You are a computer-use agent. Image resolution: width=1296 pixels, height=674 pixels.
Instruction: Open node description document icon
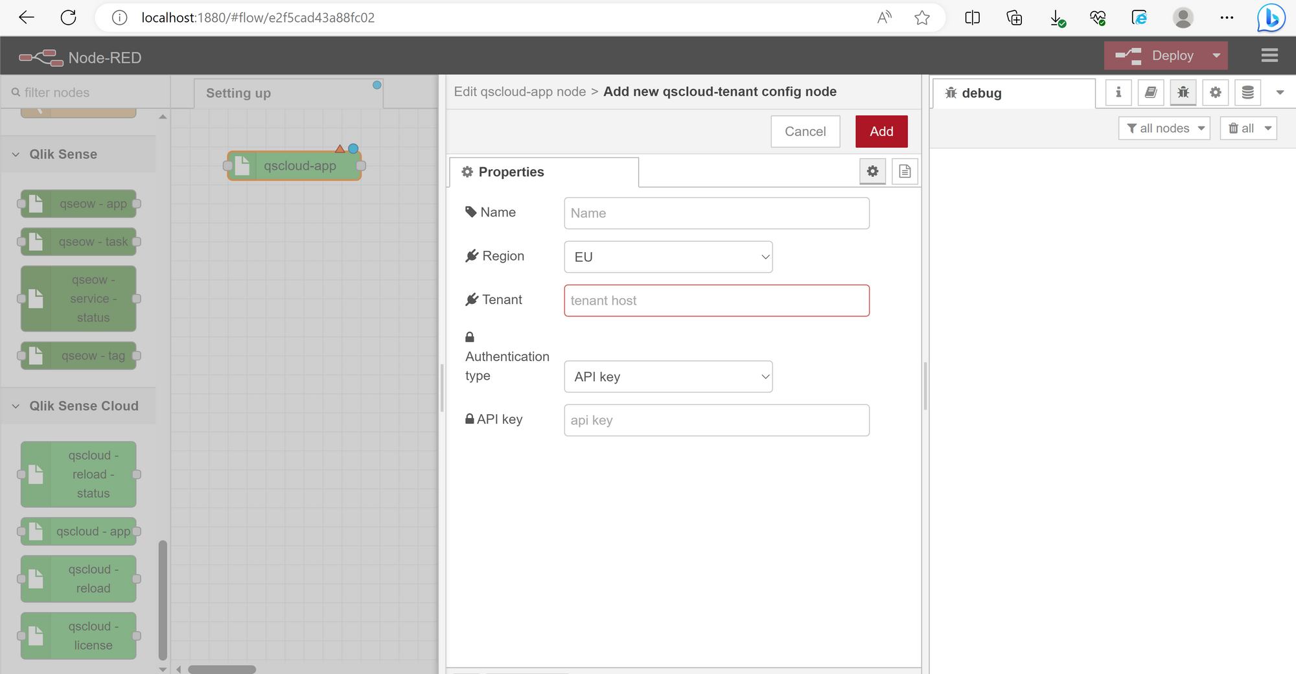pyautogui.click(x=905, y=171)
